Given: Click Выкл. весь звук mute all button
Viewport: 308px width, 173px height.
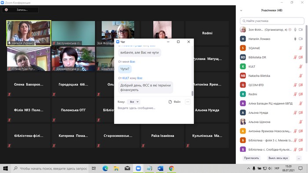Looking at the screenshot, I should pyautogui.click(x=278, y=158).
